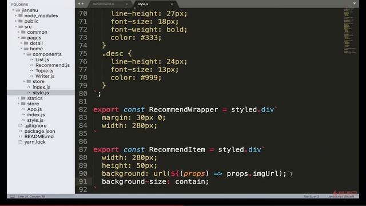Click the public folder icon

click(21, 21)
